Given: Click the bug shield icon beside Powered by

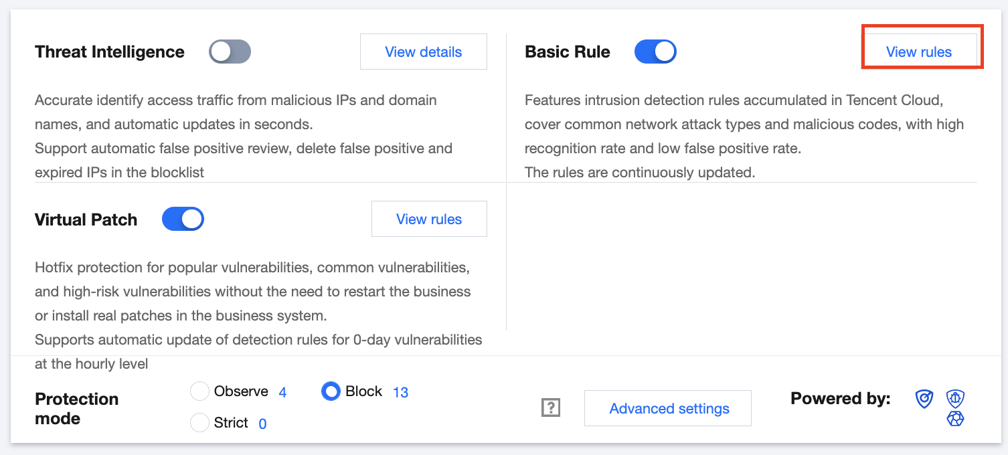Looking at the screenshot, I should (x=955, y=399).
